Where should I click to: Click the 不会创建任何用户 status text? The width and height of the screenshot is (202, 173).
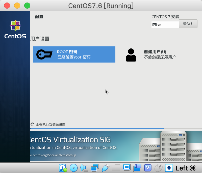(x=160, y=57)
